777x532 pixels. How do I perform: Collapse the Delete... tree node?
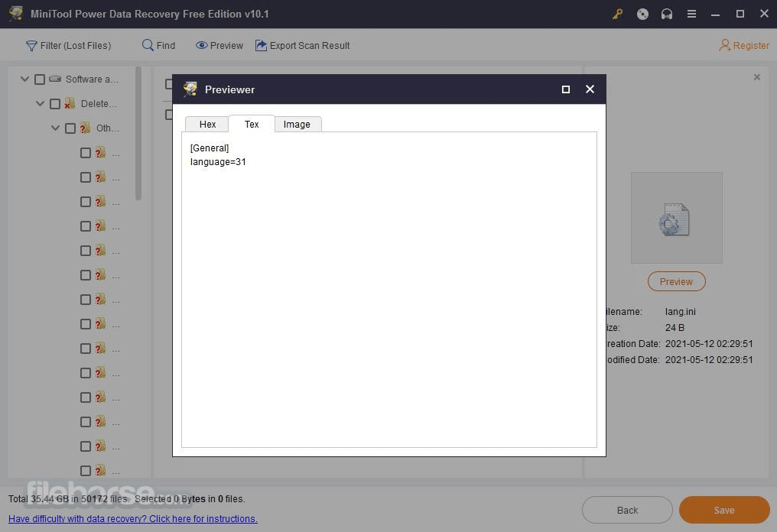pos(40,103)
